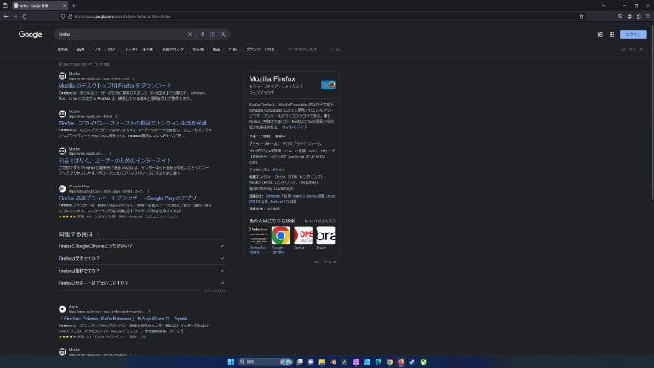Image resolution: width=654 pixels, height=368 pixels.
Task: Go back using the browser back arrow
Action: coord(6,17)
